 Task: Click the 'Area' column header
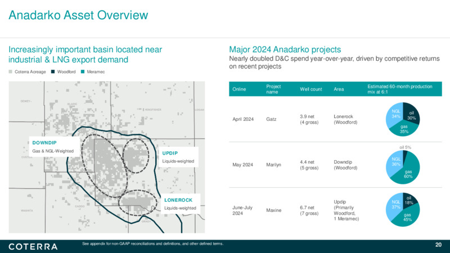point(339,89)
